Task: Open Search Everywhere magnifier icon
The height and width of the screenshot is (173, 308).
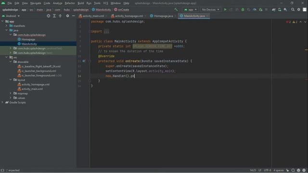Action: tap(293, 10)
